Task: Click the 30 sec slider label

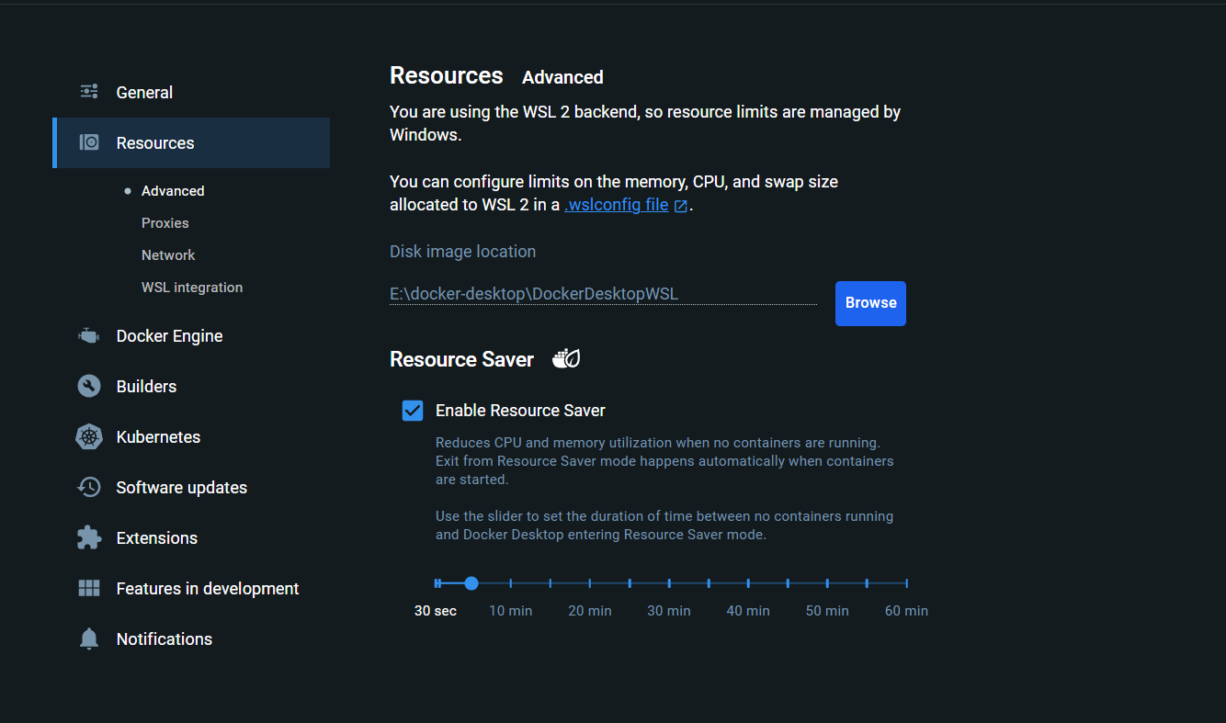Action: point(436,611)
